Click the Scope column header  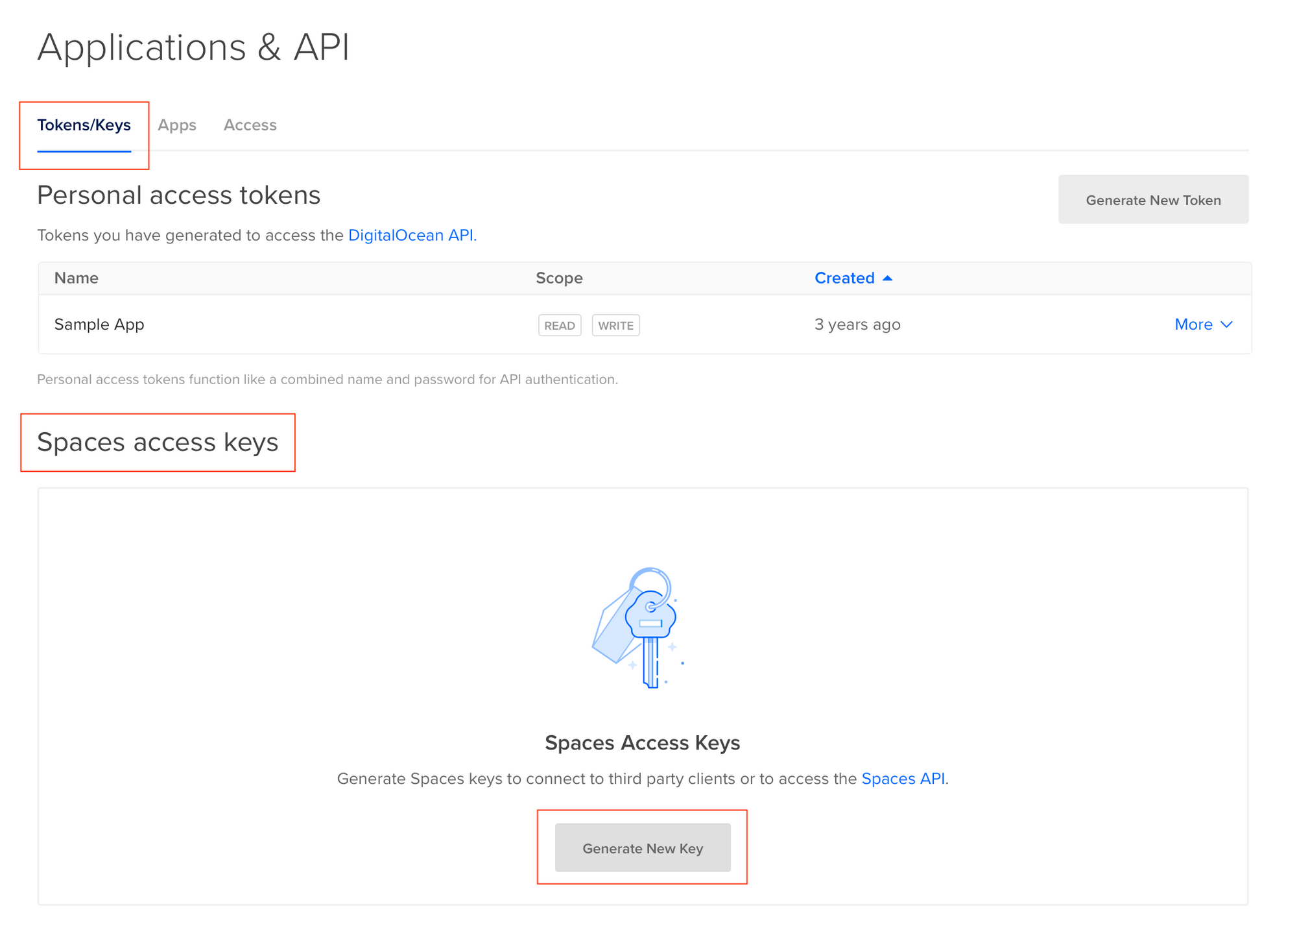558,278
